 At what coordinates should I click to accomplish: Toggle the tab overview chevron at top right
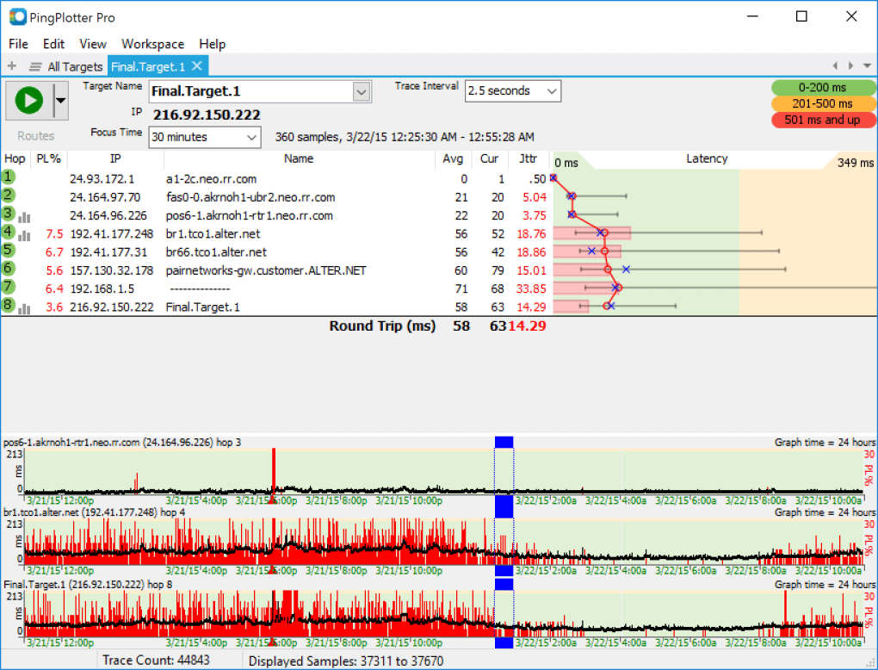866,65
